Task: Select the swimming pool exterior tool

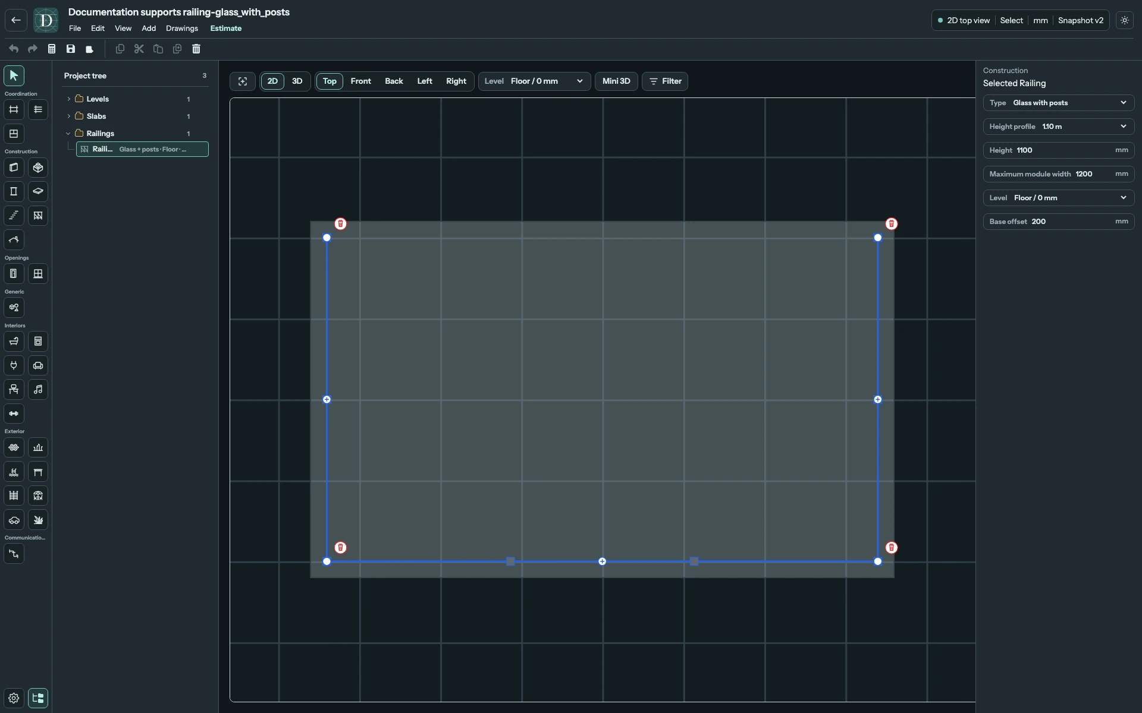Action: 14,472
